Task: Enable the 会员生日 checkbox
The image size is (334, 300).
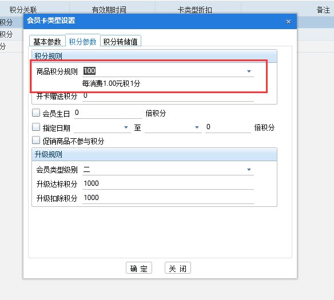Action: coord(36,113)
